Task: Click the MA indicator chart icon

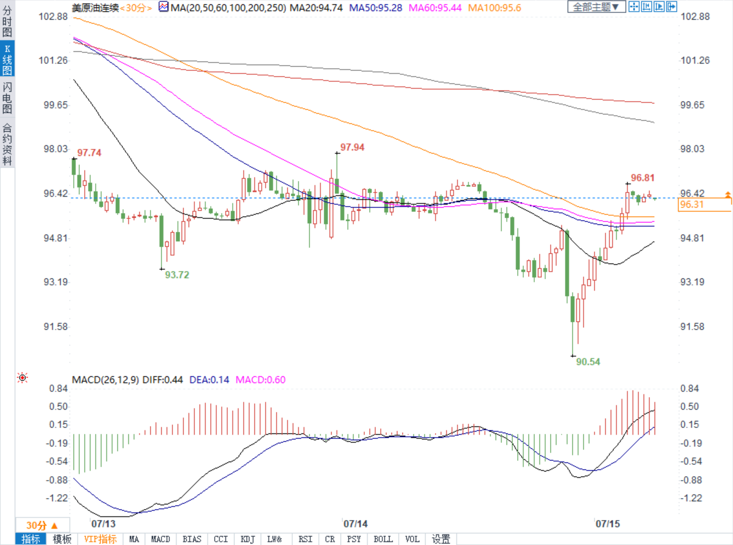Action: (163, 7)
